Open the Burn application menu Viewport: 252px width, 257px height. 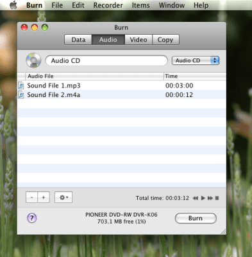[x=34, y=5]
